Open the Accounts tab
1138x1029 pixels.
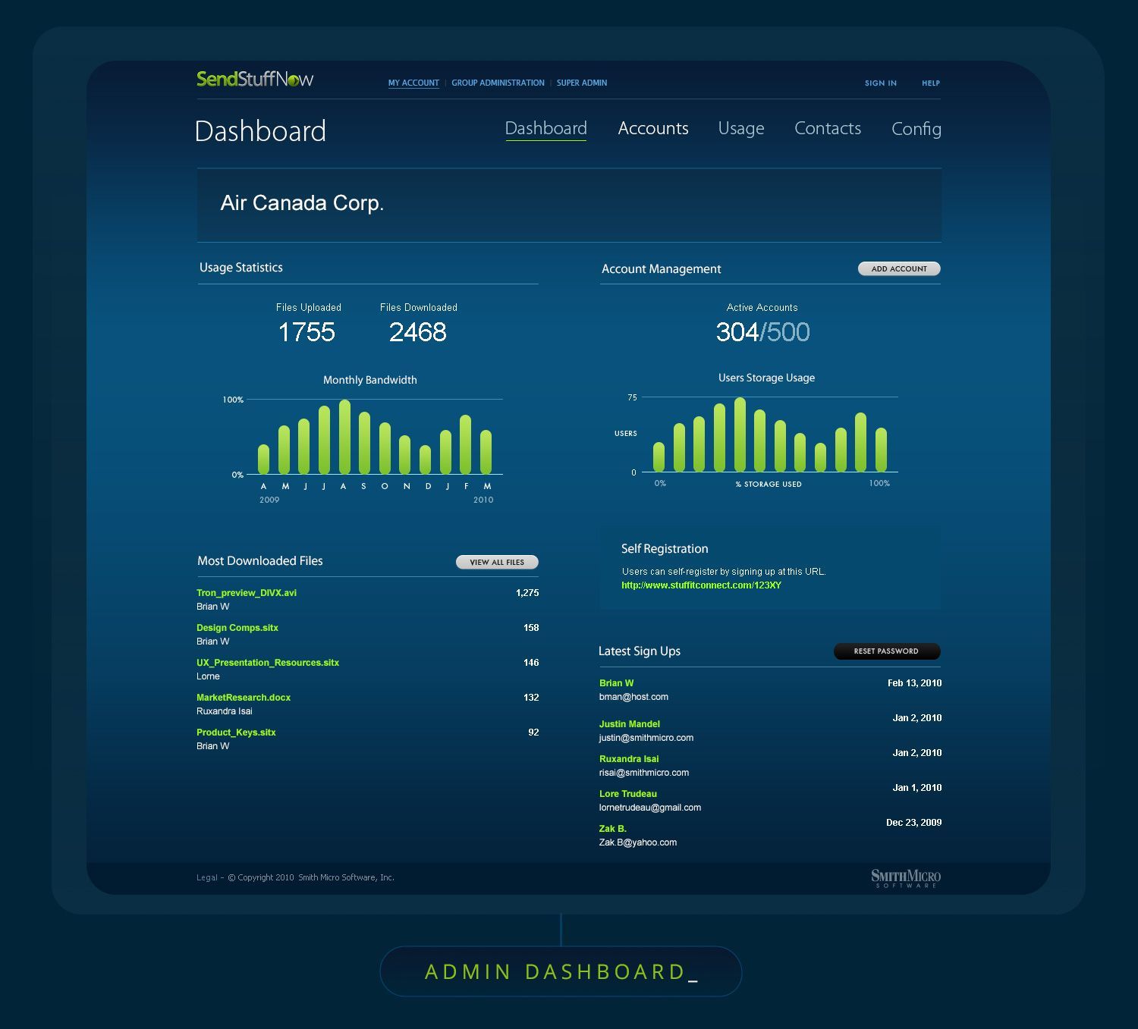(x=653, y=129)
